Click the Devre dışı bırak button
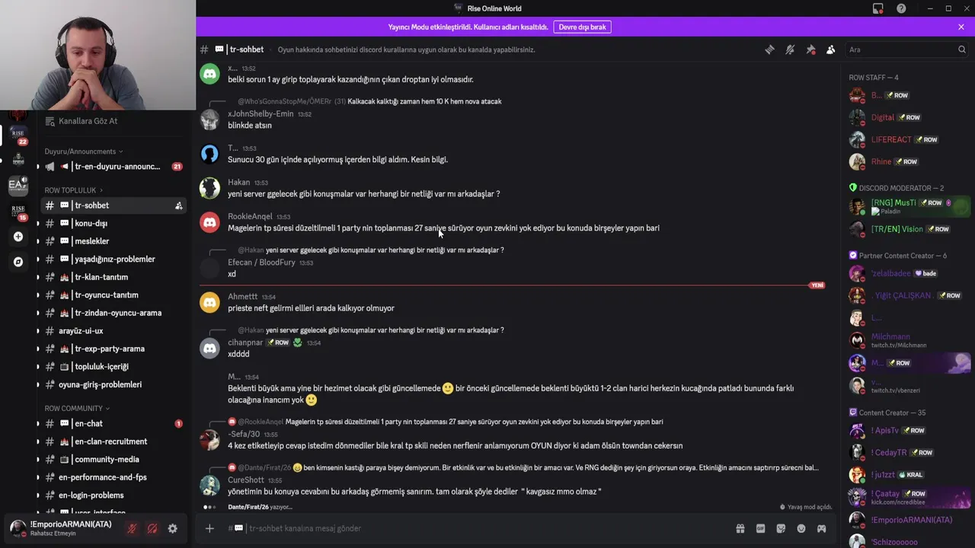This screenshot has width=975, height=548. [x=583, y=27]
